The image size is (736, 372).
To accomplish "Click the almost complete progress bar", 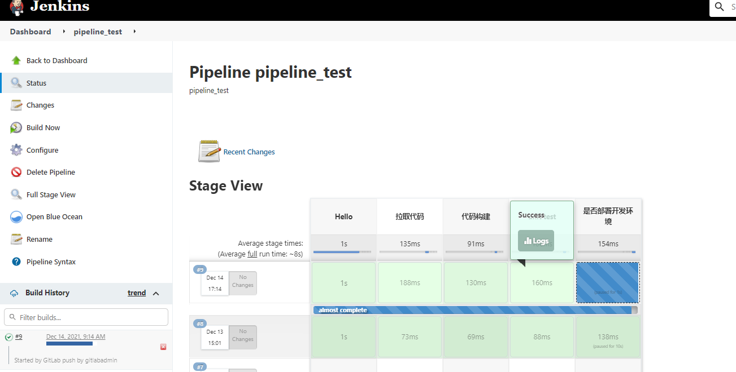I will (x=476, y=310).
